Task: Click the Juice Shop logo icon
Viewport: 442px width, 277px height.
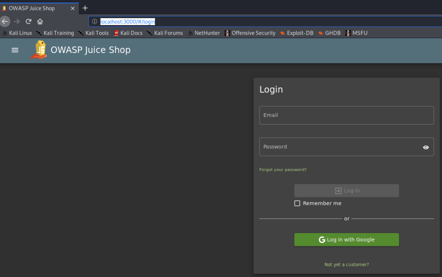Action: point(39,50)
